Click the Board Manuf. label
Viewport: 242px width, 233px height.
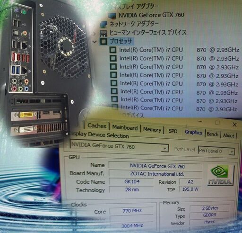tap(87, 173)
